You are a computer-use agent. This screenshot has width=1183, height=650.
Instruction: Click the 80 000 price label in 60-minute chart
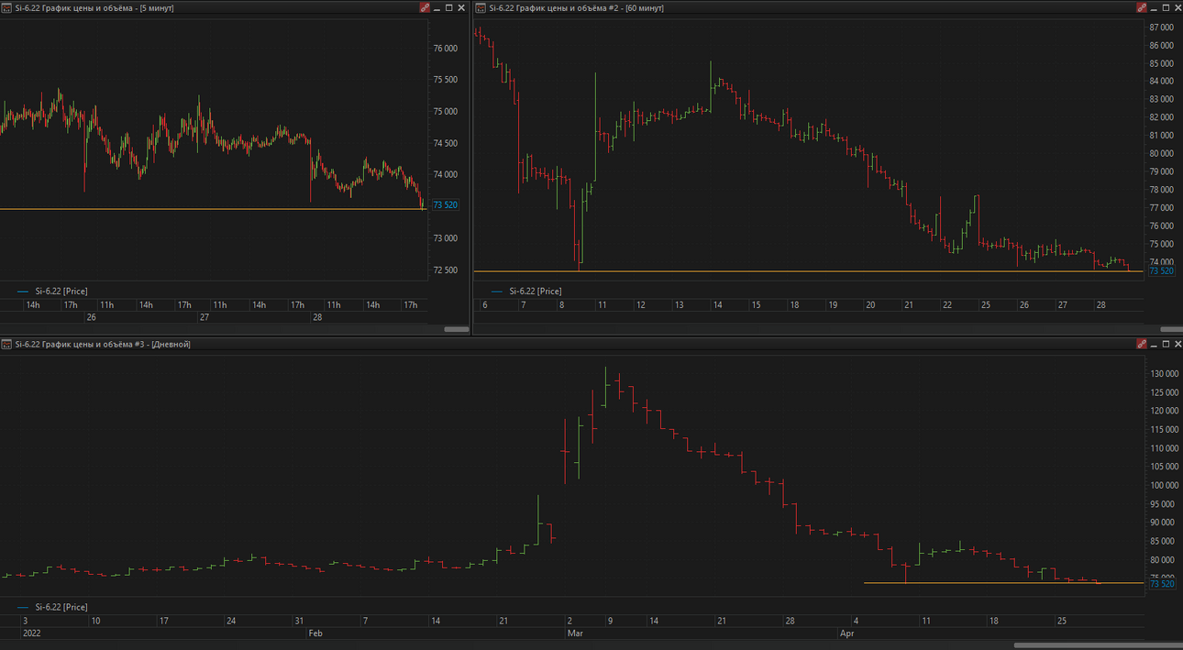(1161, 154)
